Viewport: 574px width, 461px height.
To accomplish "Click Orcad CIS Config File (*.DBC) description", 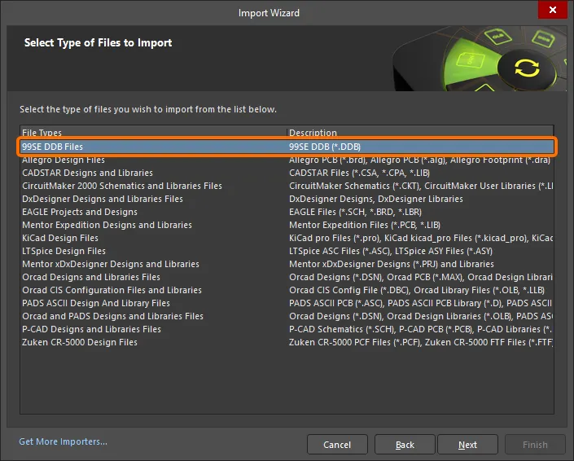I will [417, 290].
